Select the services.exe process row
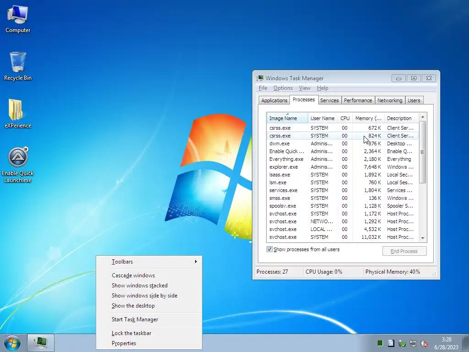 tap(343, 190)
